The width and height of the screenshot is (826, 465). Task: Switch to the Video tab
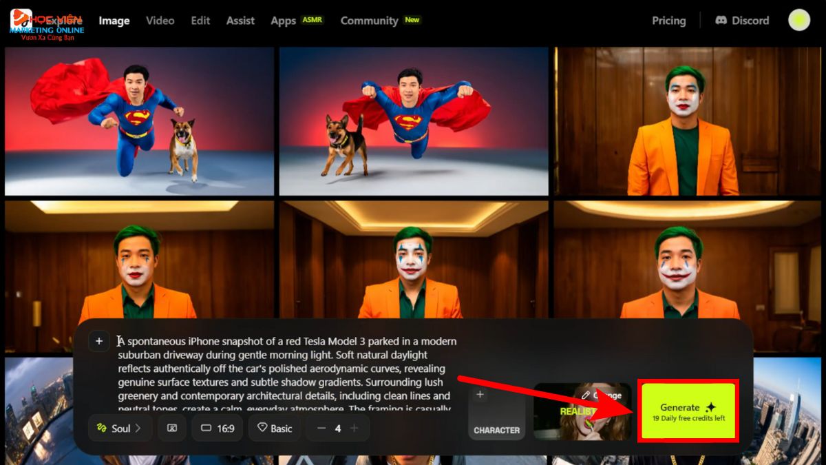tap(160, 21)
